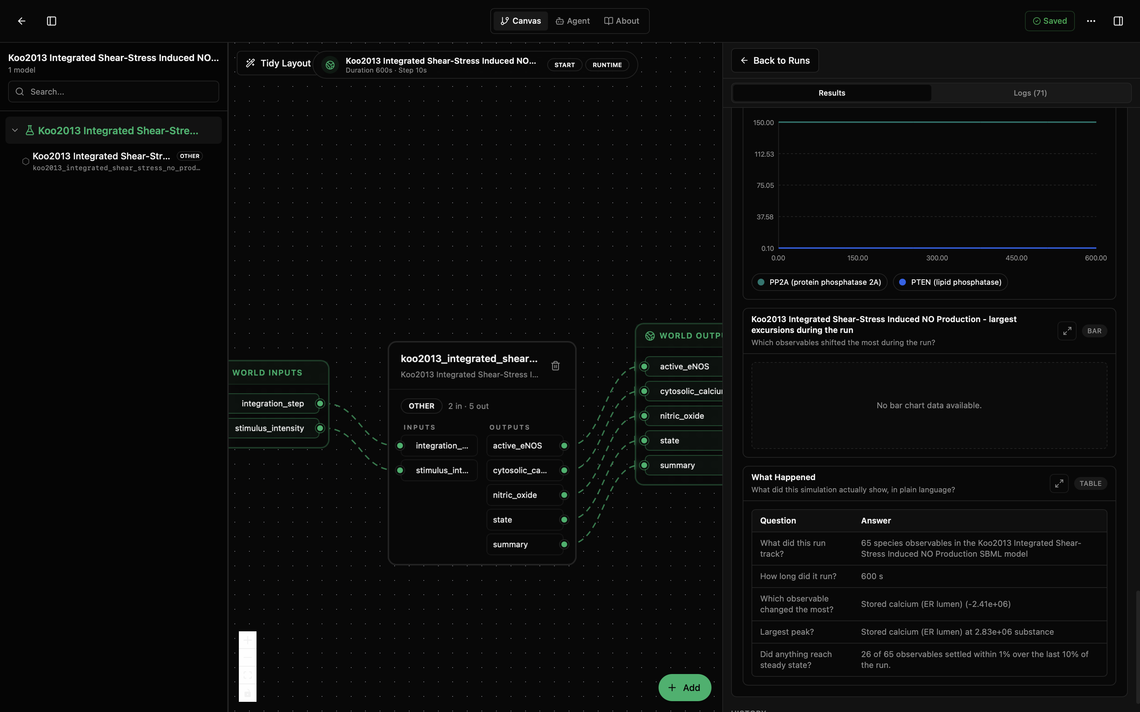Click the flask icon beside the Koo2013 group
This screenshot has width=1140, height=712.
coord(30,131)
